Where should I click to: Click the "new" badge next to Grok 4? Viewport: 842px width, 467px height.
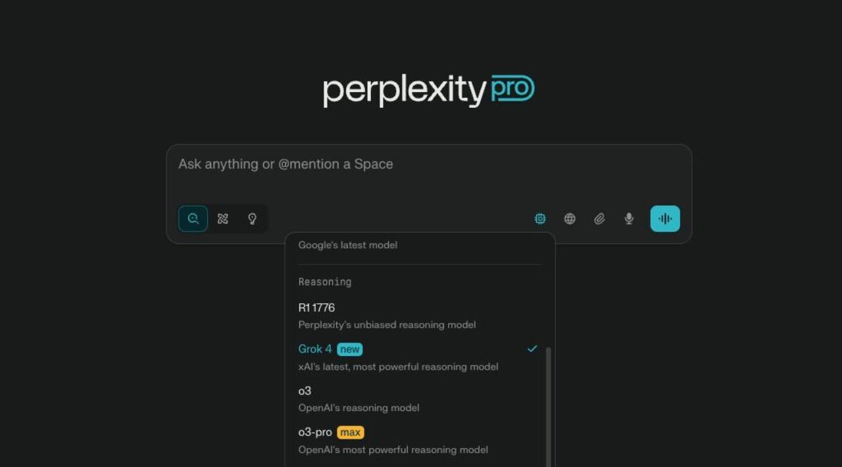(350, 349)
